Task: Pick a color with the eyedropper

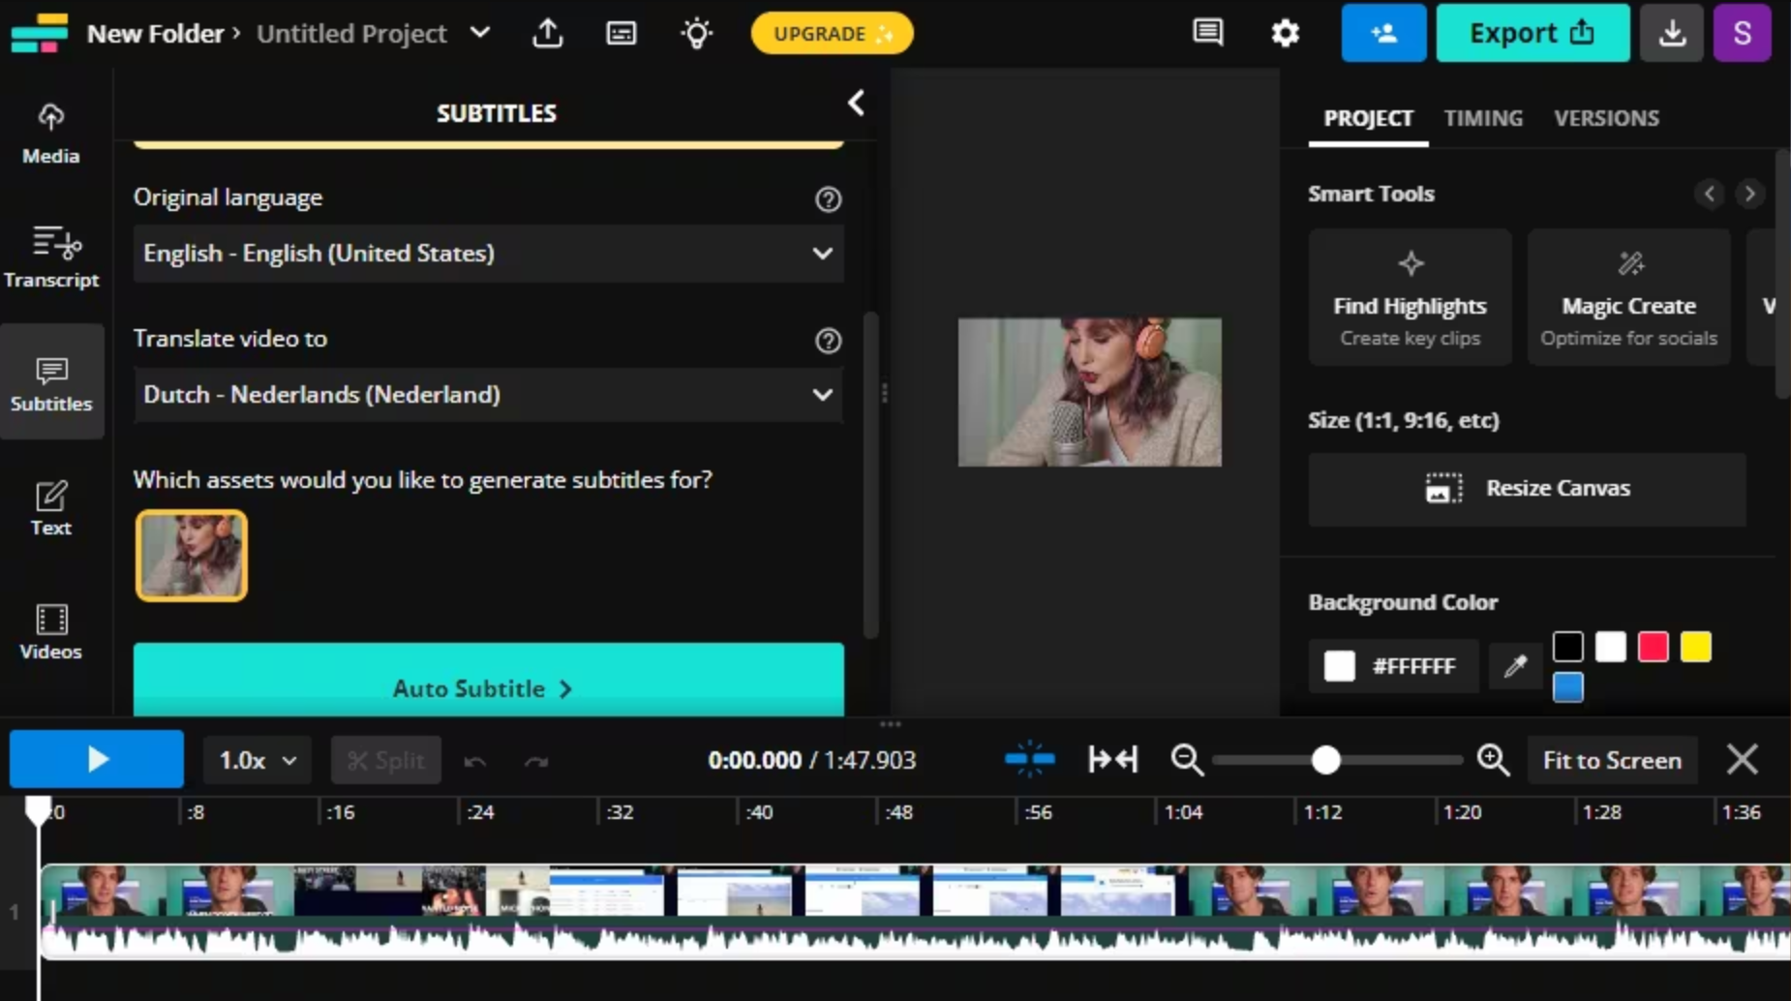Action: coord(1515,666)
